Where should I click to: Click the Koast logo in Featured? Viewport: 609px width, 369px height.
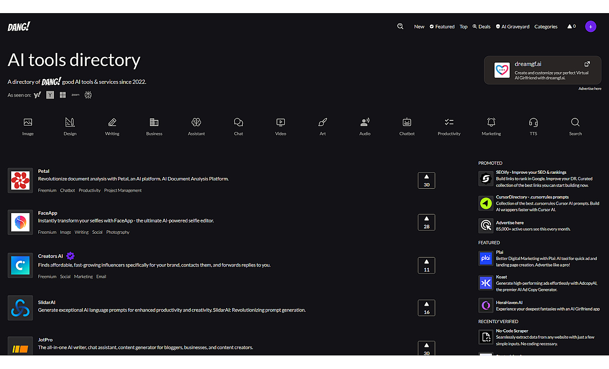(x=486, y=283)
